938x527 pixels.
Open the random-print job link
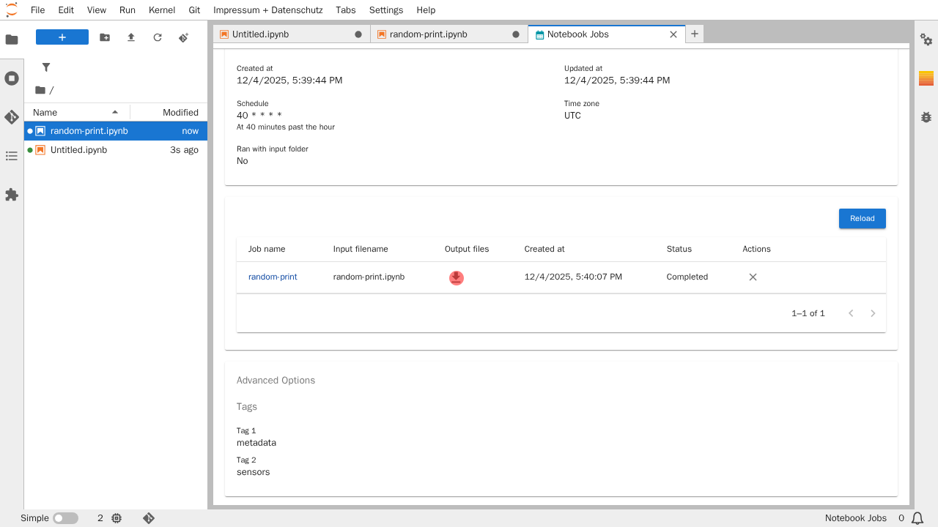273,277
